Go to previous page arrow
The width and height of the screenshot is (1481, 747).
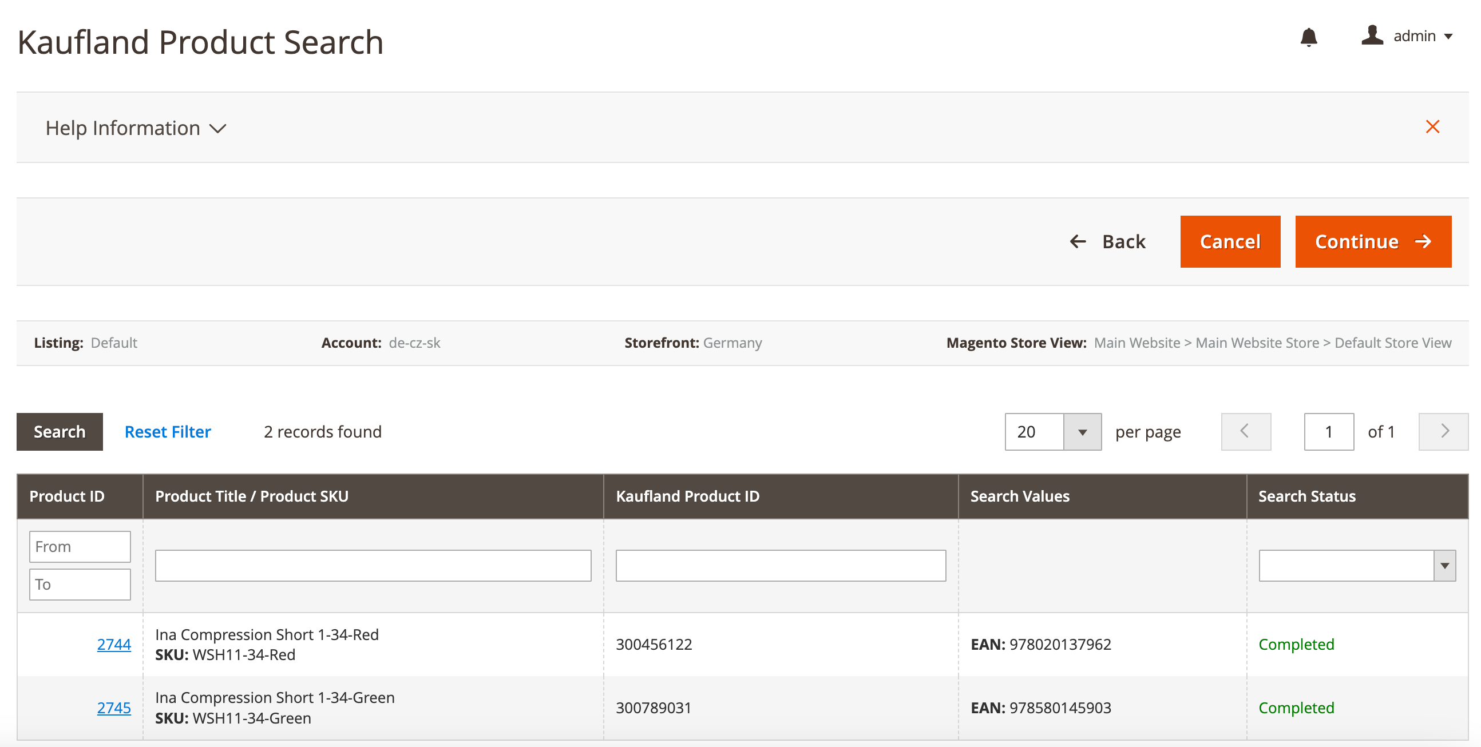pos(1245,431)
